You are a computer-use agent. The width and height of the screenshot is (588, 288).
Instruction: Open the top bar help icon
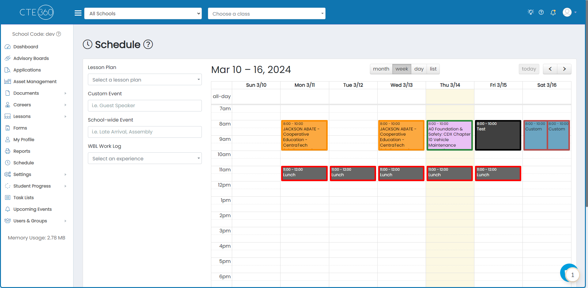(541, 13)
